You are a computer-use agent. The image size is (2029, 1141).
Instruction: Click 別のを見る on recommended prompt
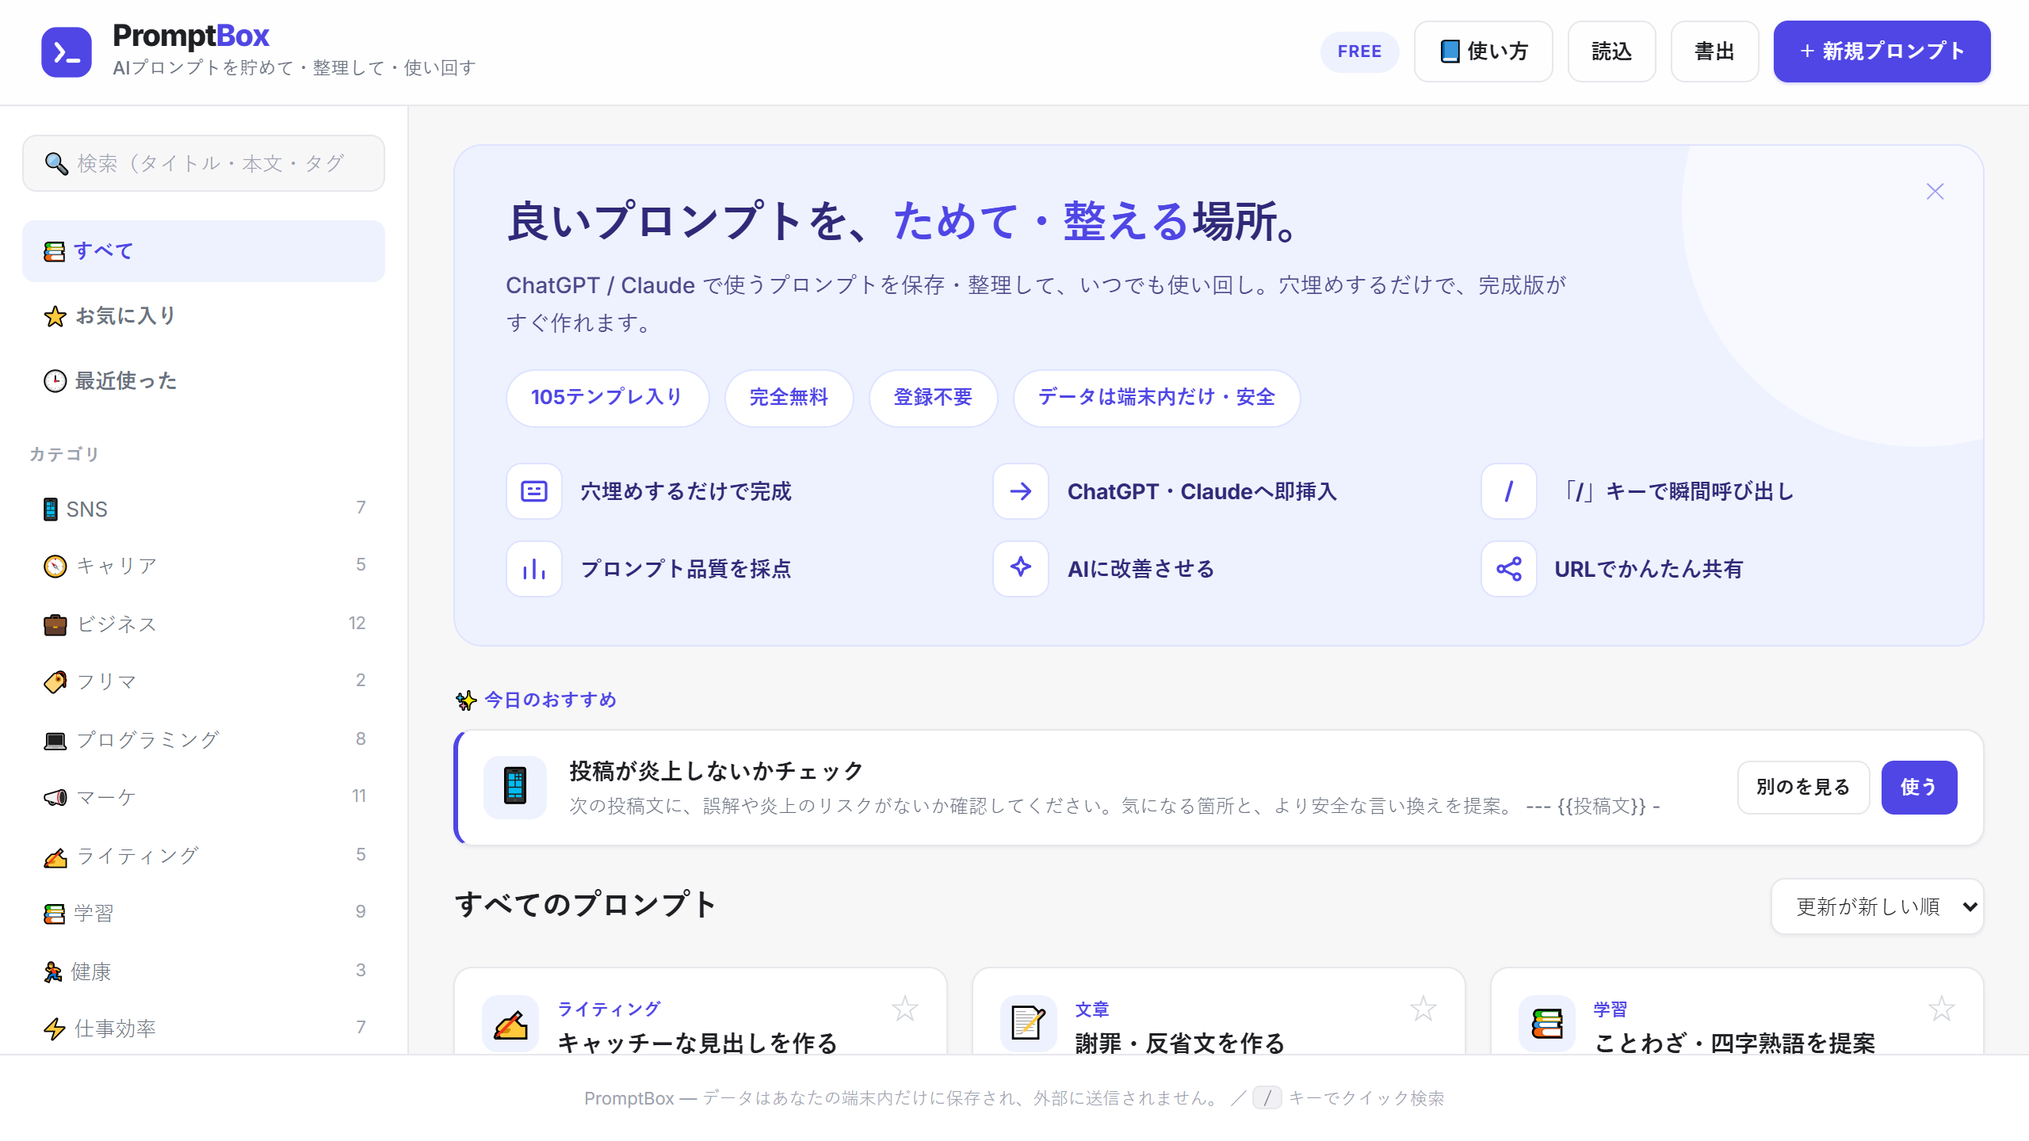[x=1803, y=788]
